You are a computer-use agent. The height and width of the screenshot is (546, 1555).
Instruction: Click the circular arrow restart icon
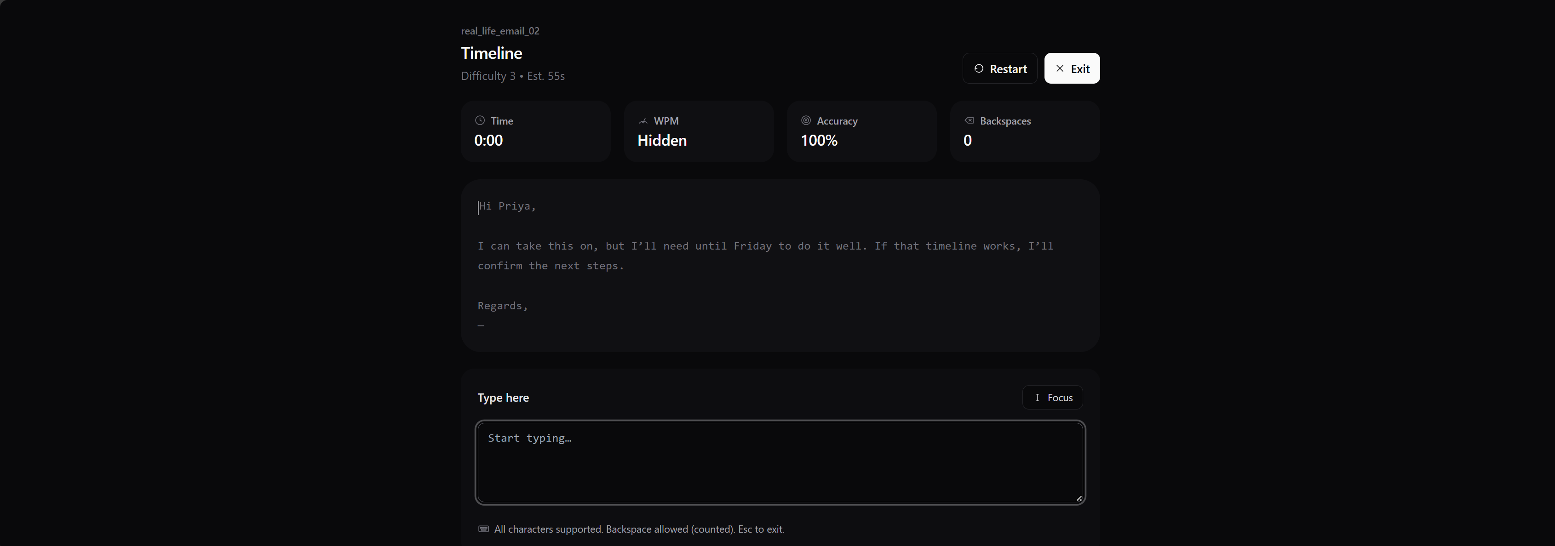979,69
